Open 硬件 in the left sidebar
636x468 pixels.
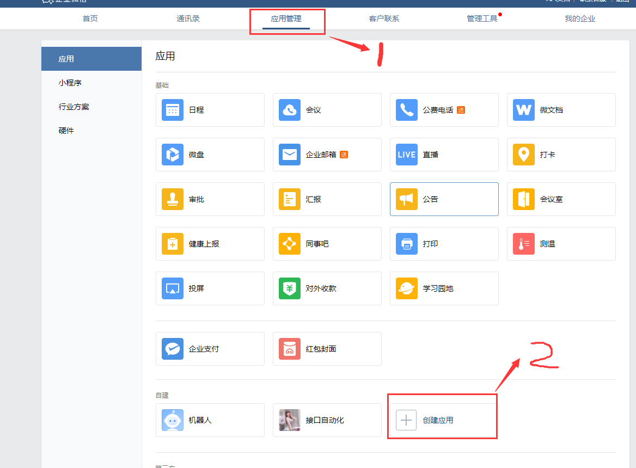[x=91, y=131]
